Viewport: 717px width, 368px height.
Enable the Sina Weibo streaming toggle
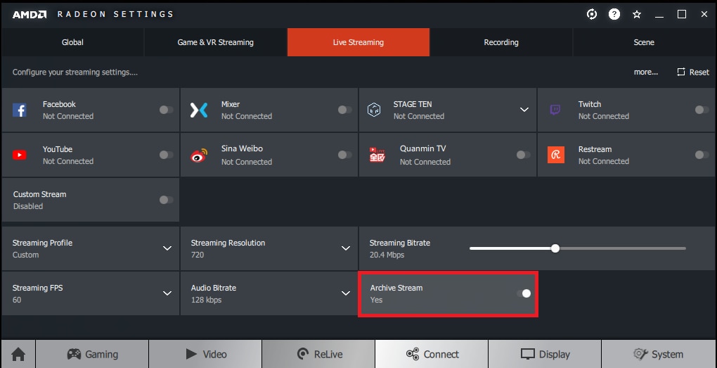click(344, 156)
